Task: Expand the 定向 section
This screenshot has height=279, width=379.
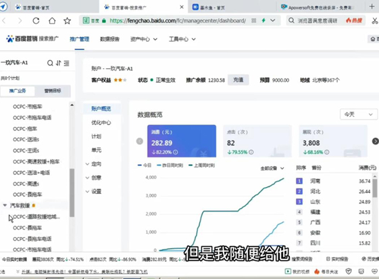Action: coord(93,164)
